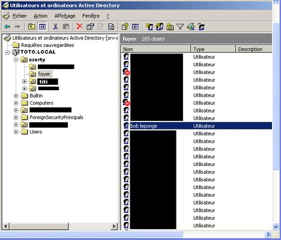Sort by the Description column header
Image resolution: width=281 pixels, height=240 pixels.
254,49
